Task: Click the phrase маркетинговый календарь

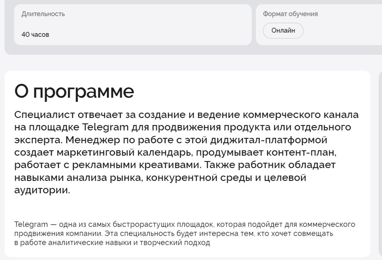Action: pyautogui.click(x=117, y=152)
